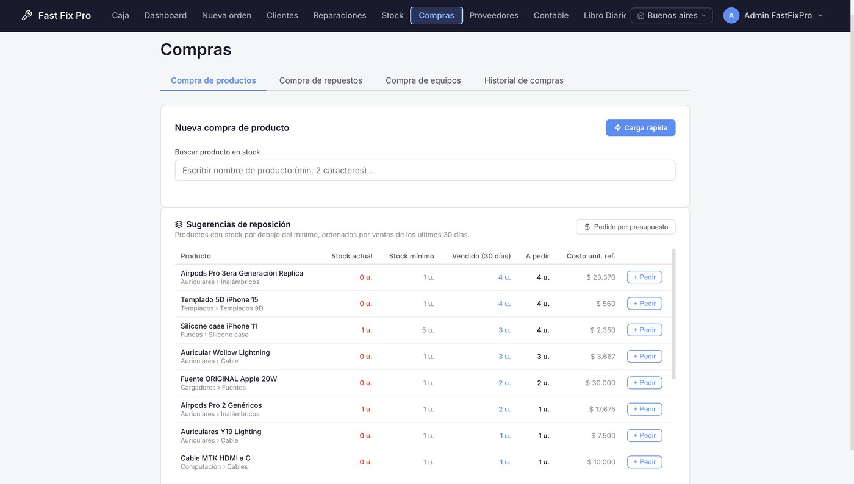Click Pedir for Fuente ORIGINAL Apple 20W
854x484 pixels.
[645, 383]
